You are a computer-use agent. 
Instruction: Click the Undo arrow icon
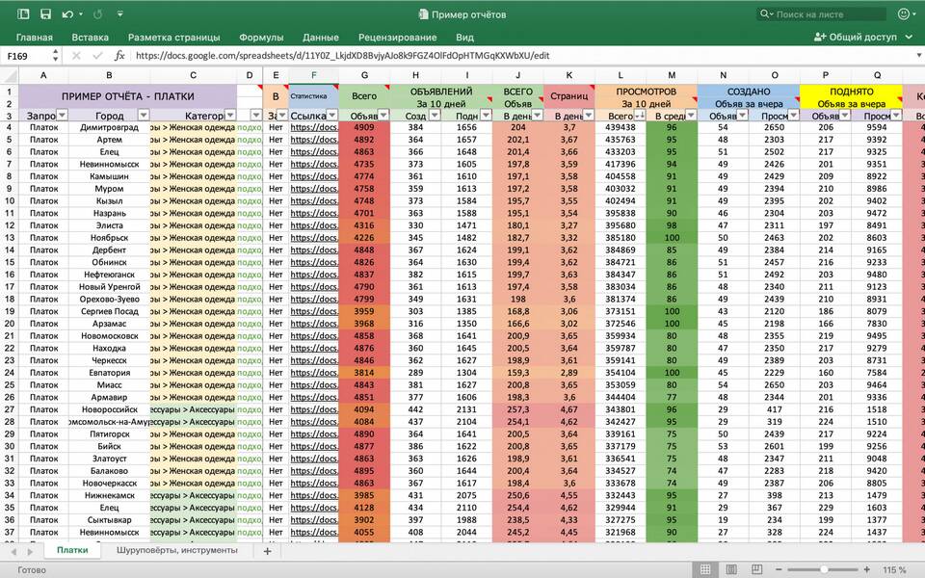(67, 14)
